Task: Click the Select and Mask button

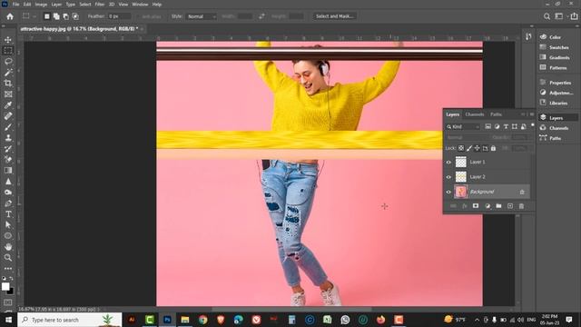Action: (x=335, y=16)
